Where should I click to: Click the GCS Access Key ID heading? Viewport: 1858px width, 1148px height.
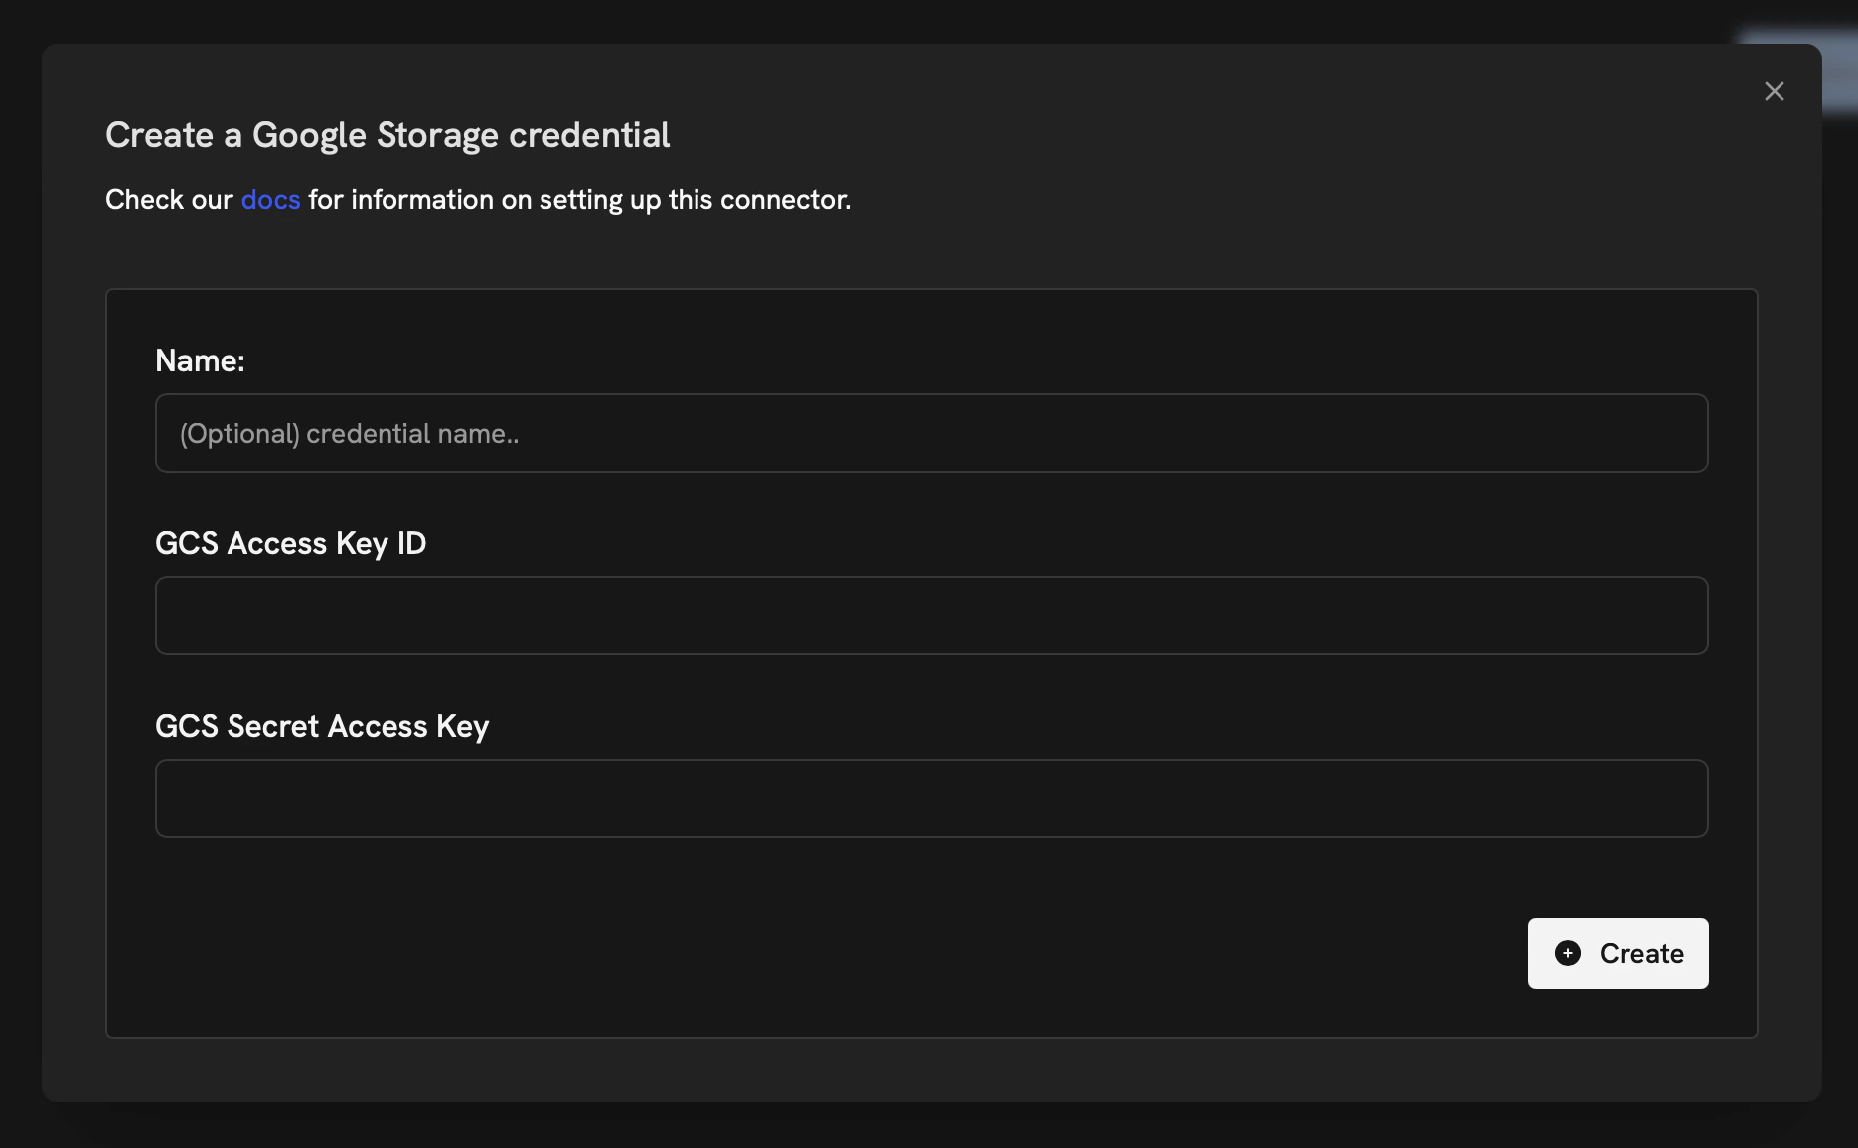[290, 542]
